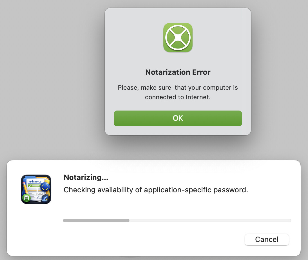Click the signature pen badge on the e-Invoice icon
The image size is (308, 260).
(45, 198)
